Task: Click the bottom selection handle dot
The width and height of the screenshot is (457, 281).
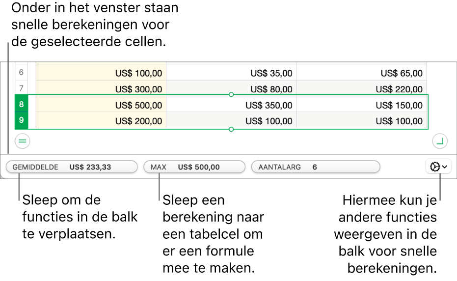Action: pos(231,129)
